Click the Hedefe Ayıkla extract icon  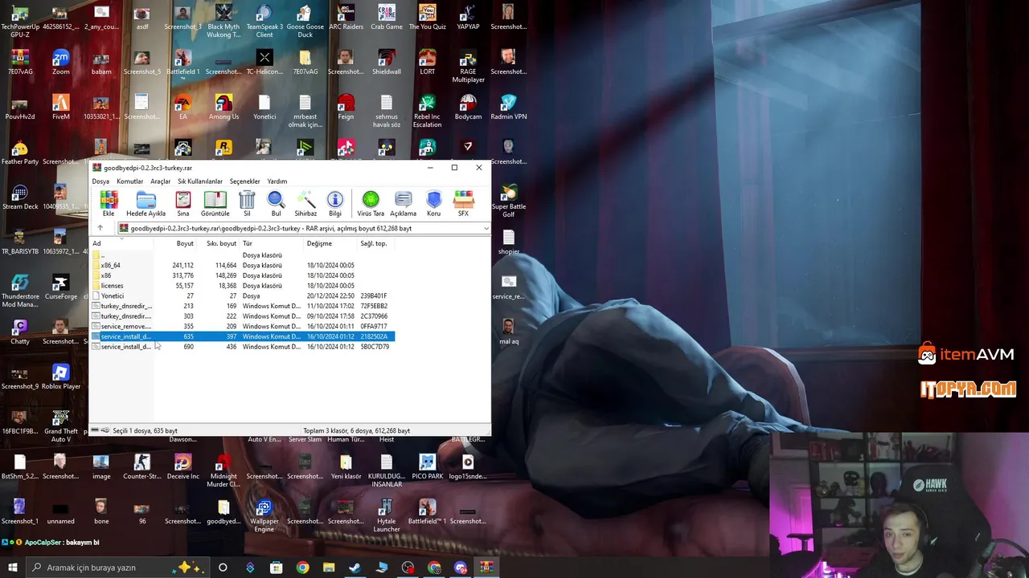point(146,204)
